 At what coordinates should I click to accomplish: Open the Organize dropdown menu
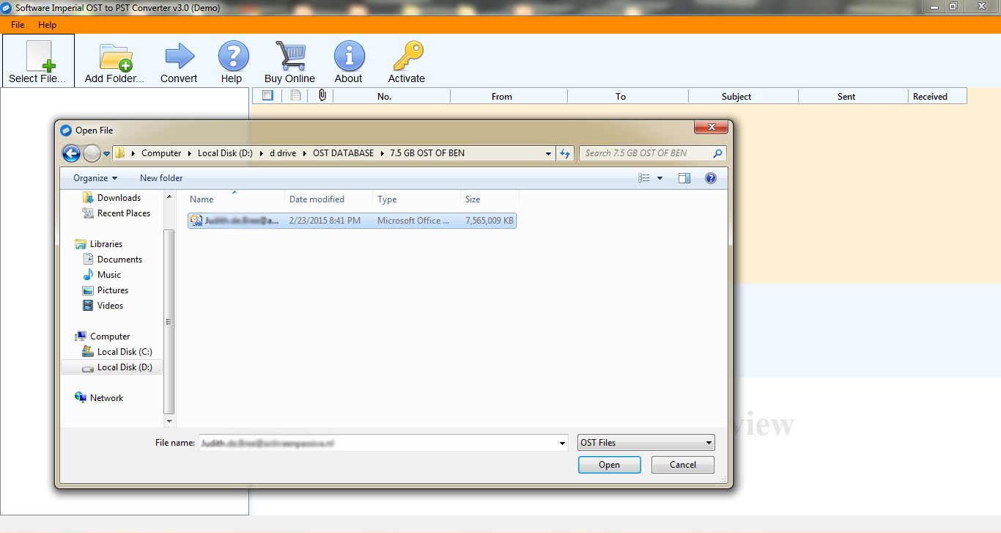pyautogui.click(x=95, y=178)
